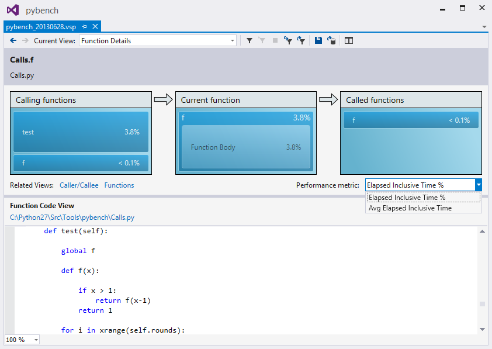Click the Function Code View heading
Viewport: 492px width, 349px height.
tap(42, 206)
